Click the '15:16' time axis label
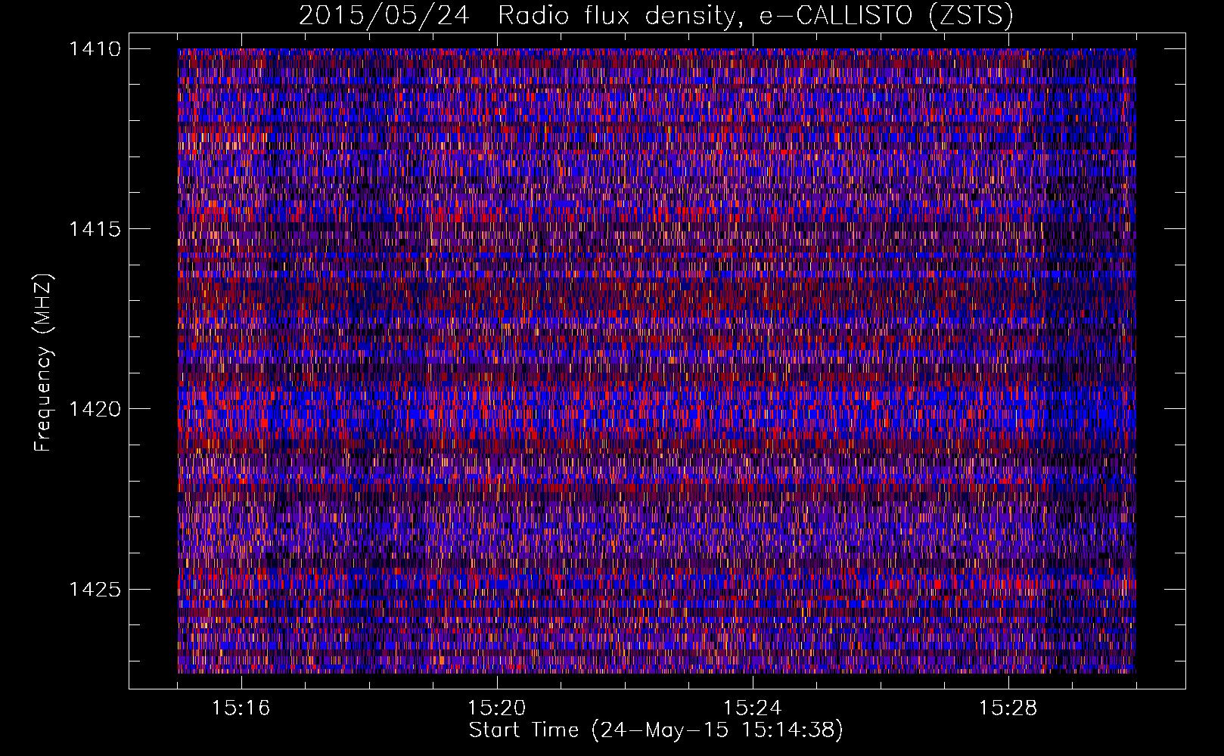Viewport: 1224px width, 756px height. click(x=241, y=708)
